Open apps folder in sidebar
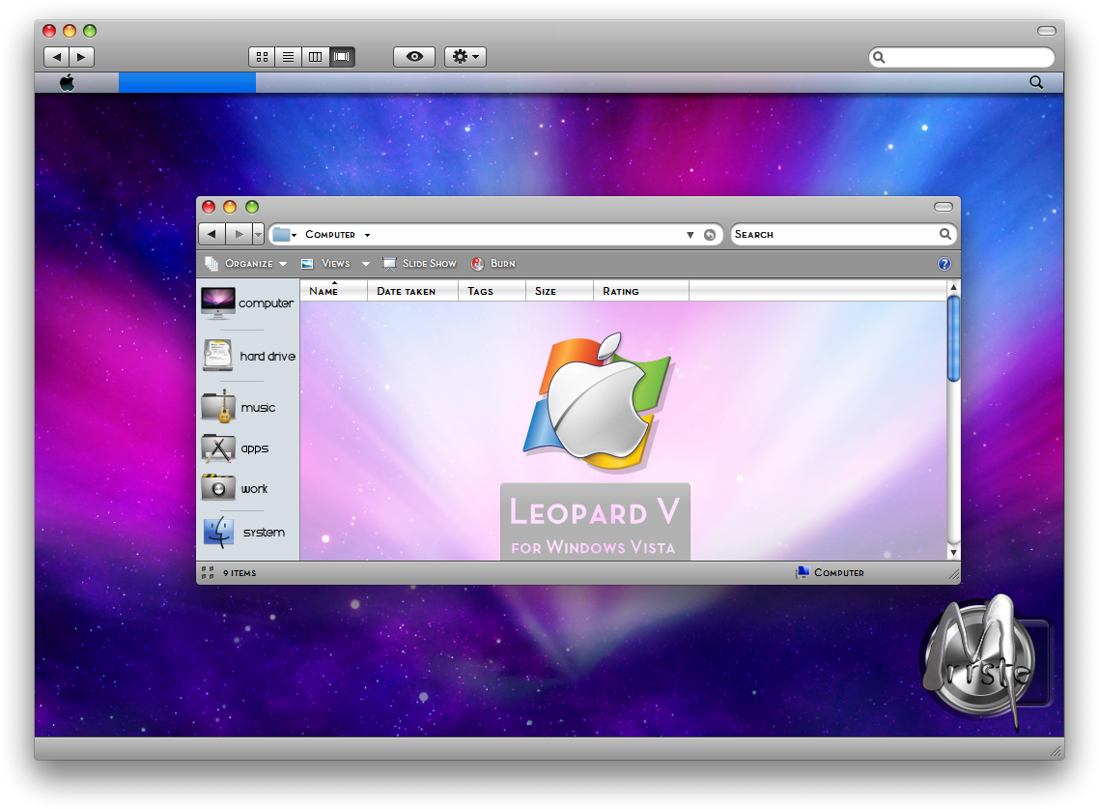 pyautogui.click(x=235, y=448)
